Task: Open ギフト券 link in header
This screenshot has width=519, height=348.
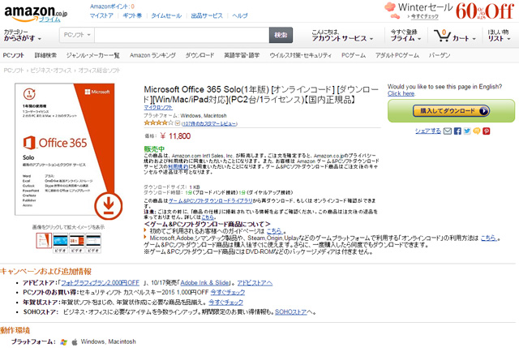Action: click(x=132, y=15)
